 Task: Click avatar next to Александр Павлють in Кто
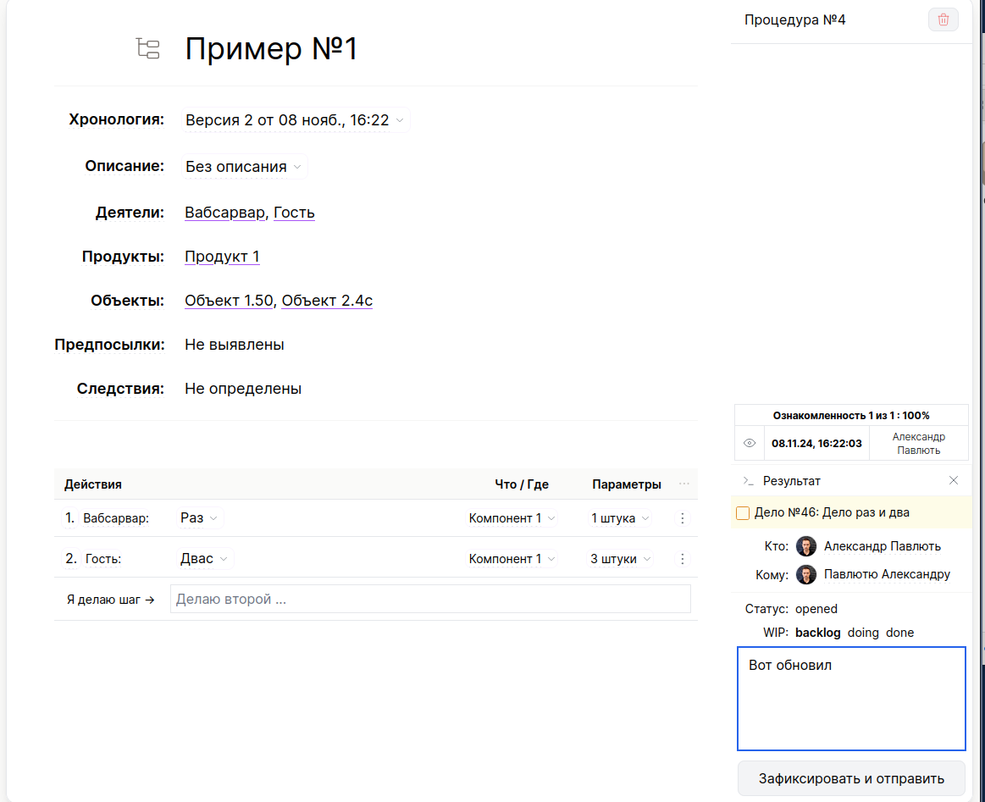pyautogui.click(x=806, y=546)
